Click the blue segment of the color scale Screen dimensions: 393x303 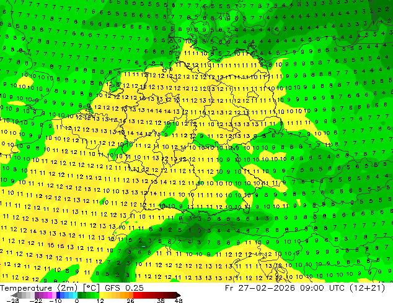67,295
